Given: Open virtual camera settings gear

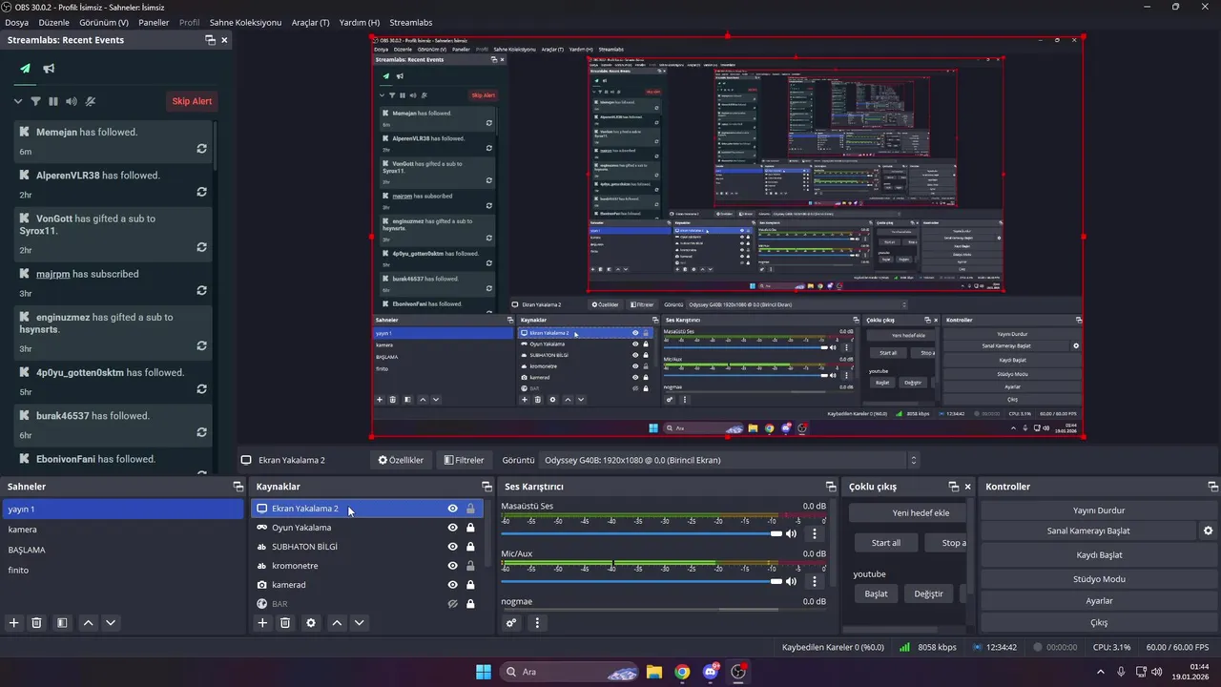Looking at the screenshot, I should coord(1208,531).
